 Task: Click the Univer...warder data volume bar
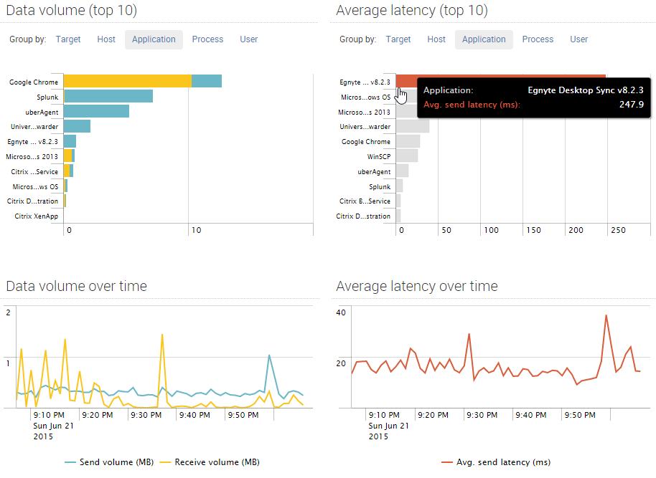pyautogui.click(x=77, y=126)
